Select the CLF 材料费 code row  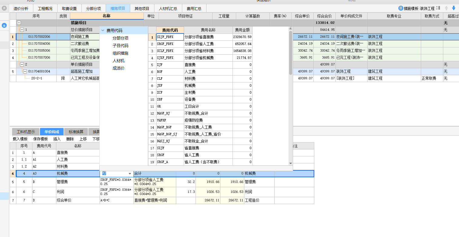200,78
